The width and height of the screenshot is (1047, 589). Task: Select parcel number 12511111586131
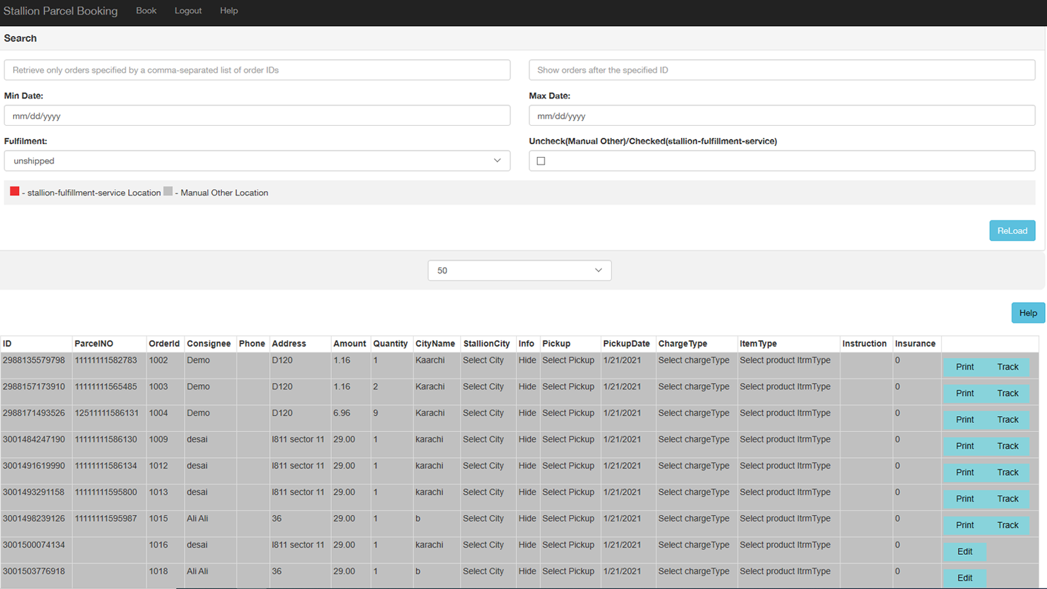(x=107, y=413)
